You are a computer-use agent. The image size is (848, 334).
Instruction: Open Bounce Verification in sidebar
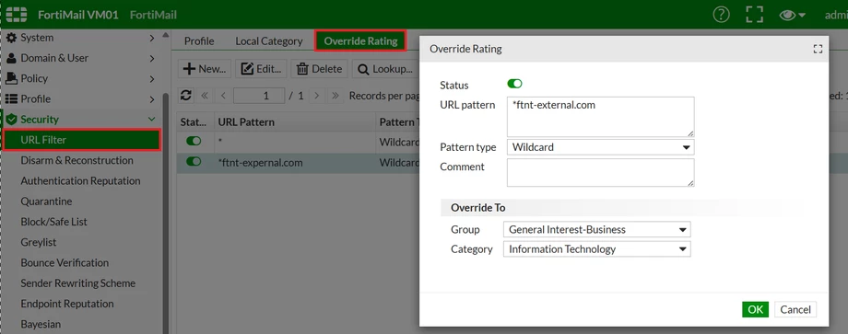coord(65,263)
